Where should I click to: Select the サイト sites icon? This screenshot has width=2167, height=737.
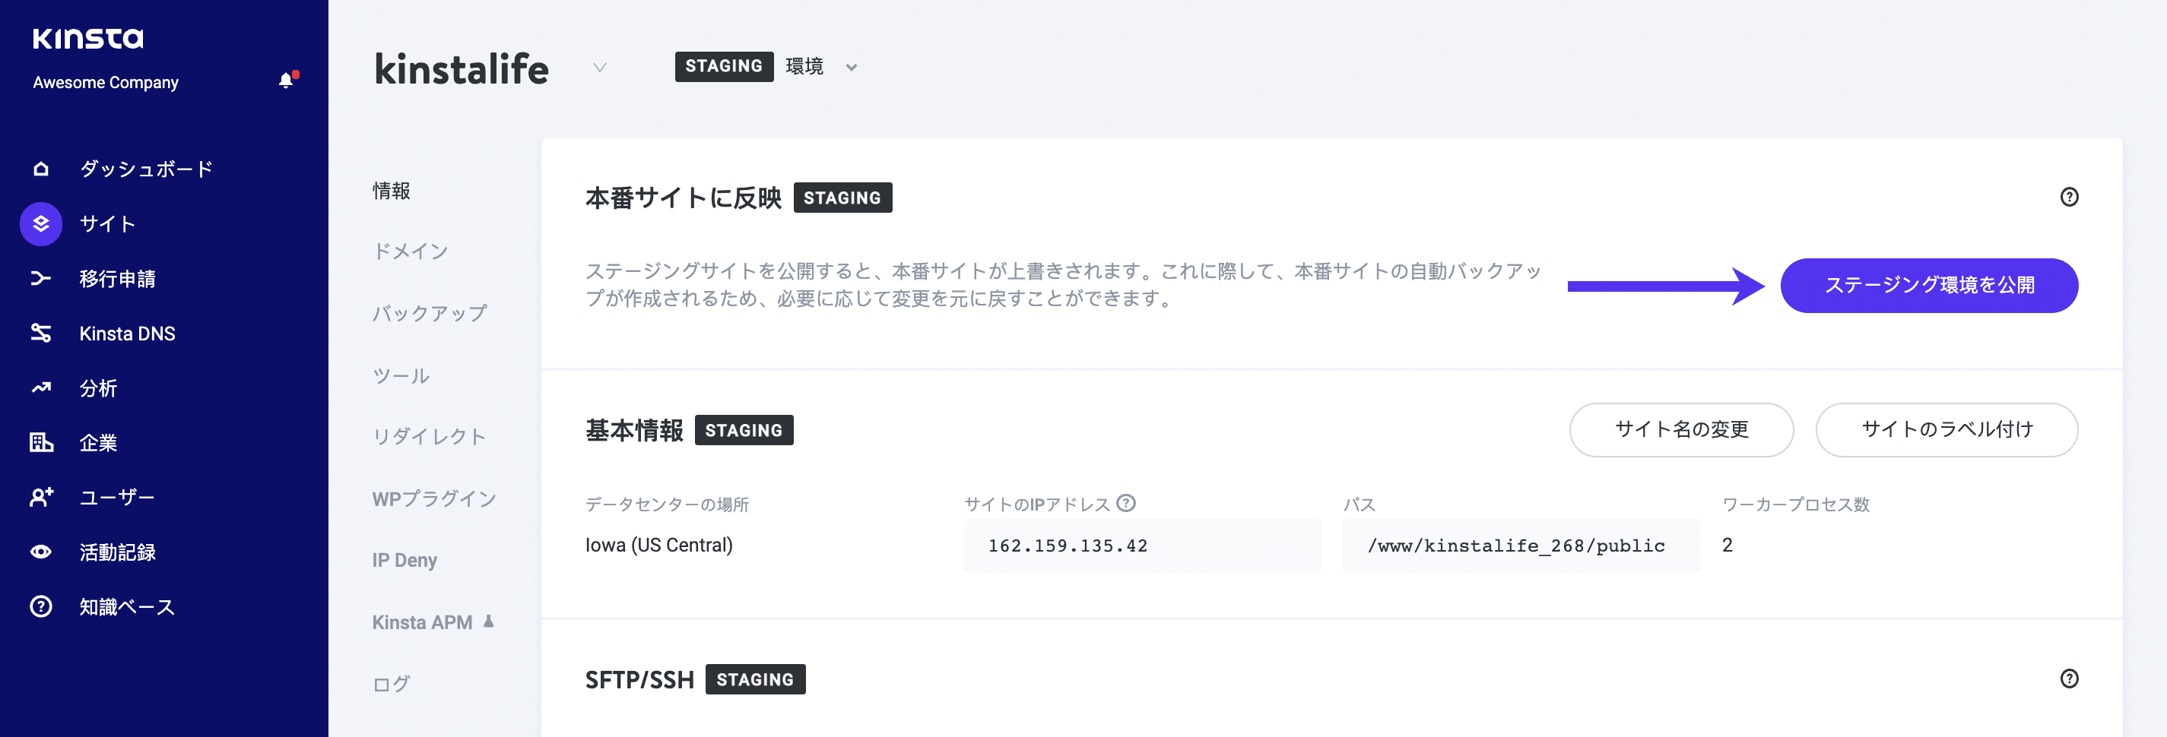point(40,223)
